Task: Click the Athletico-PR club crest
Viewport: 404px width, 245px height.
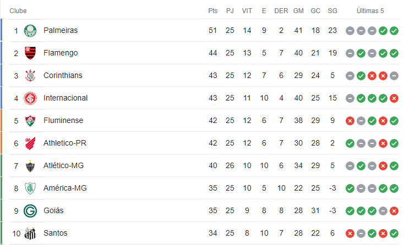Action: click(30, 143)
